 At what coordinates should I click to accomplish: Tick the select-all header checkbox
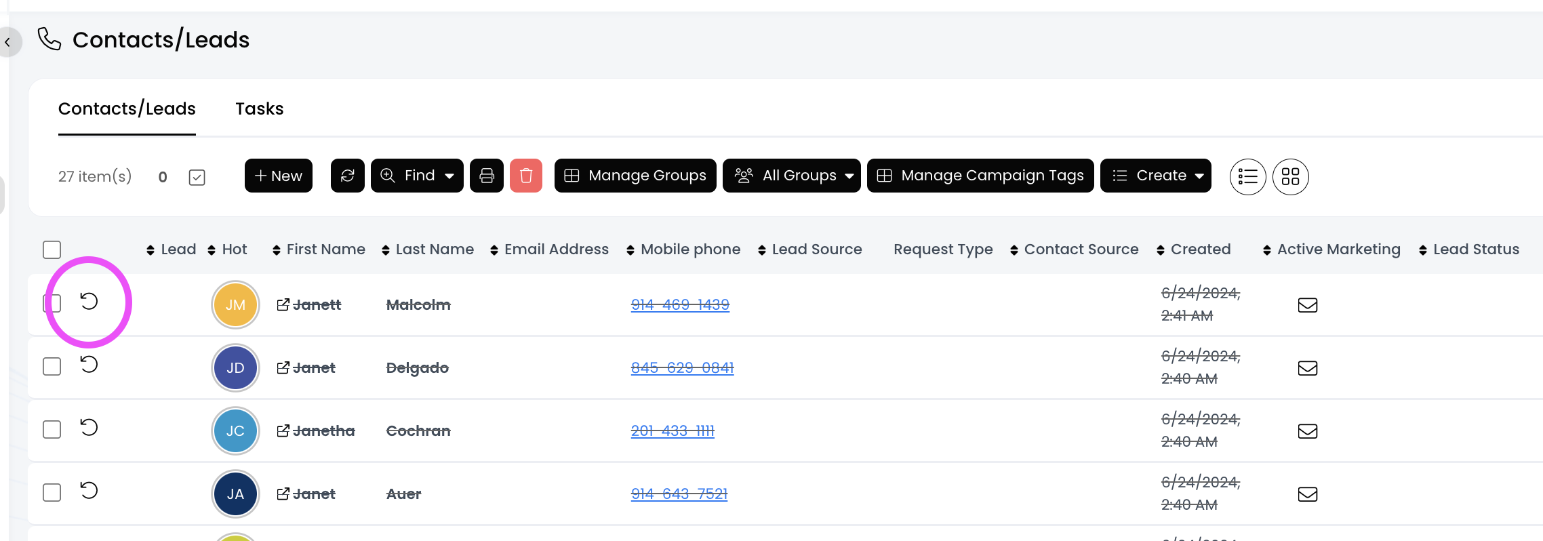tap(52, 249)
